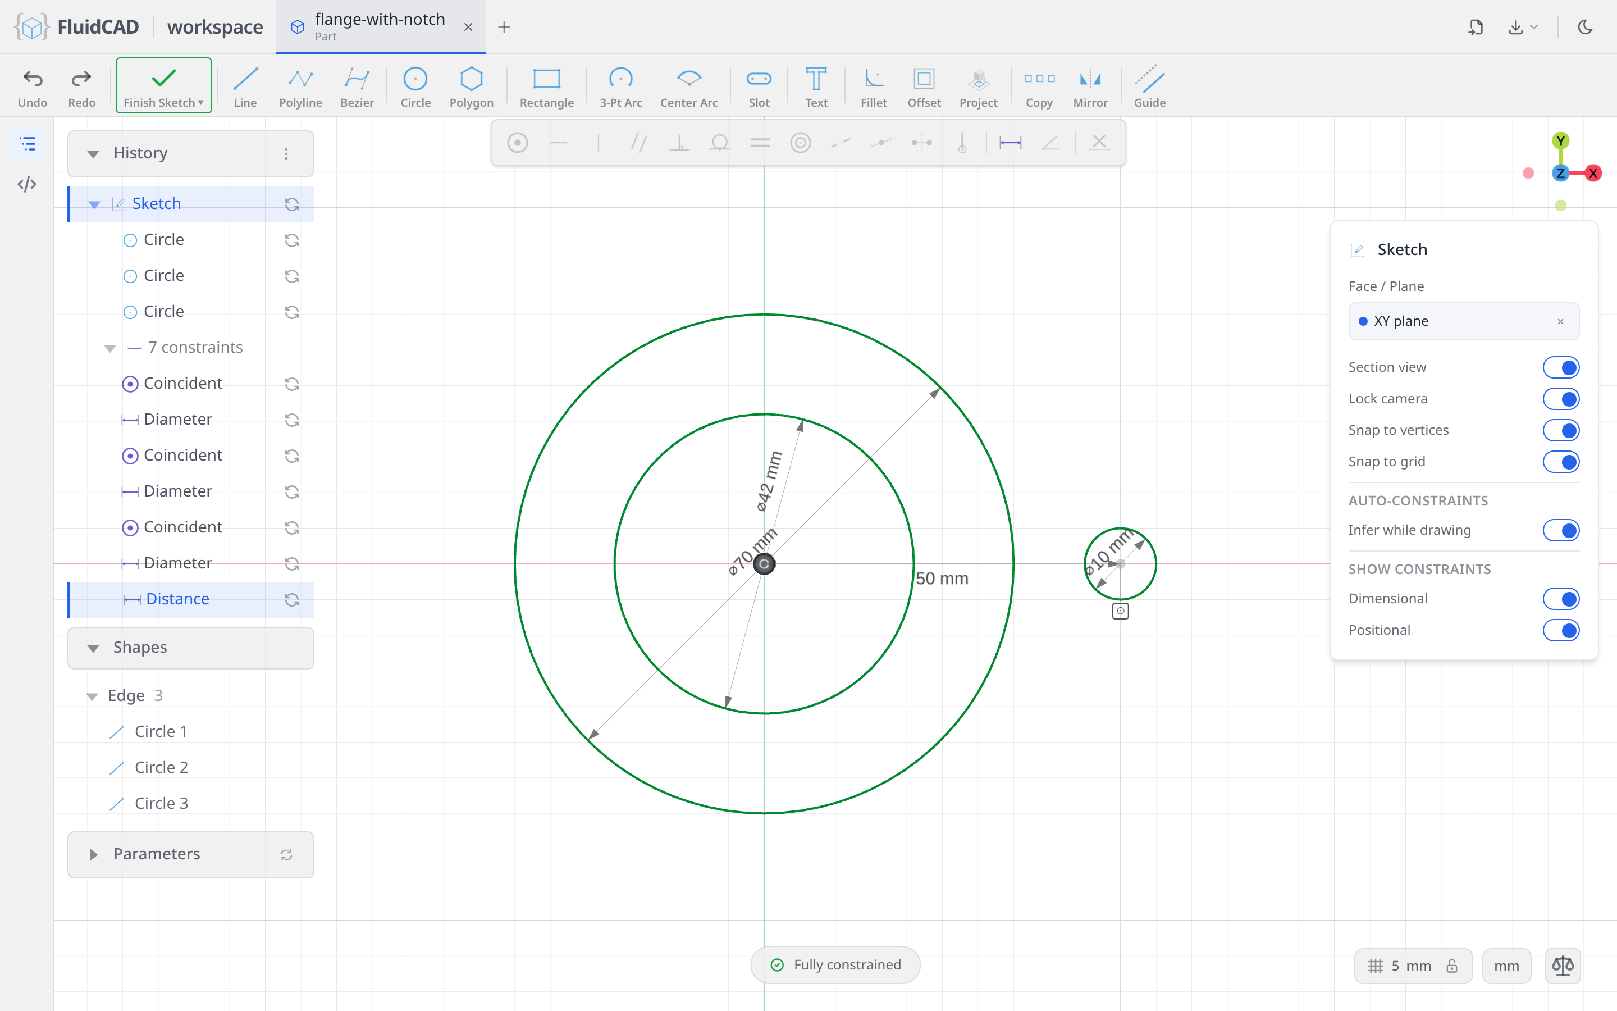
Task: Select the Bezier curve tool
Action: click(x=357, y=87)
